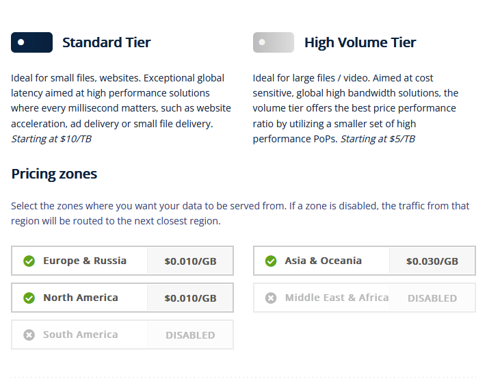Click the DISABLED label for Middle East & Africa

click(432, 298)
